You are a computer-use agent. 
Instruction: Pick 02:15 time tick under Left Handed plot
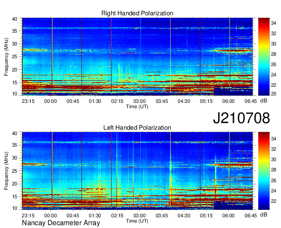117,215
